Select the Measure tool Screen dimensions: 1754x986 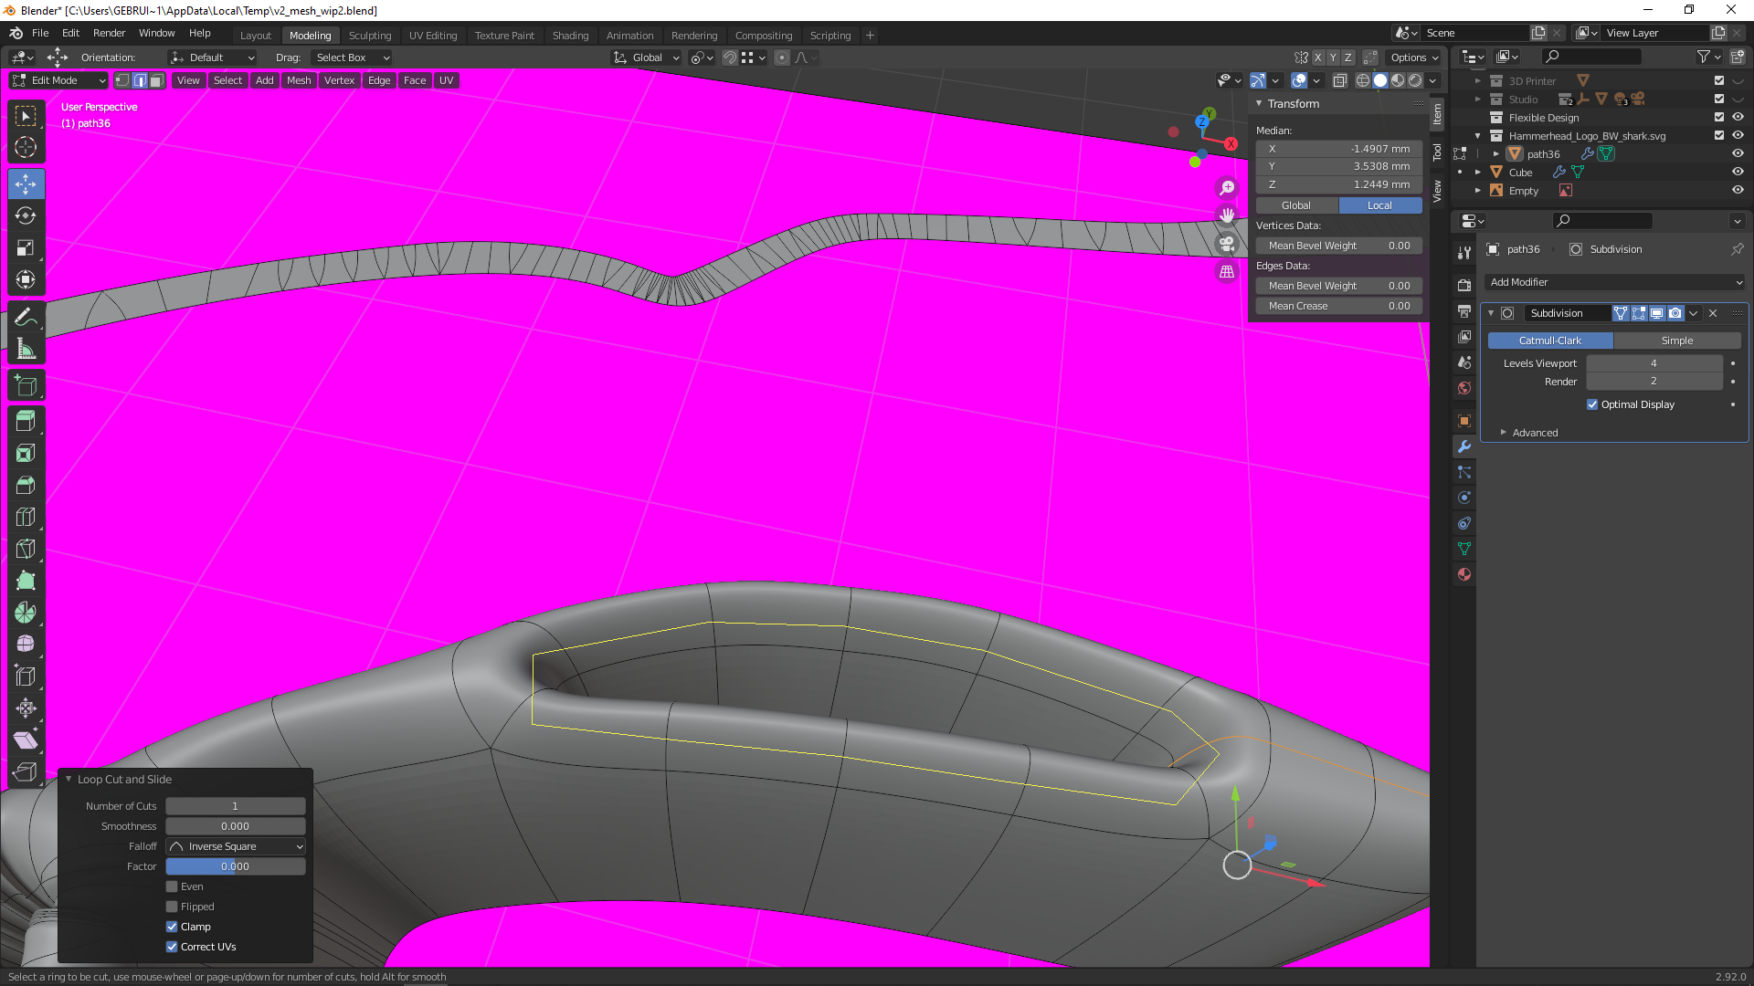point(26,349)
